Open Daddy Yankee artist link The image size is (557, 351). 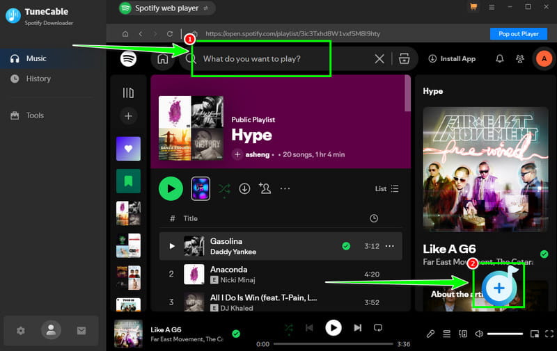(x=233, y=252)
